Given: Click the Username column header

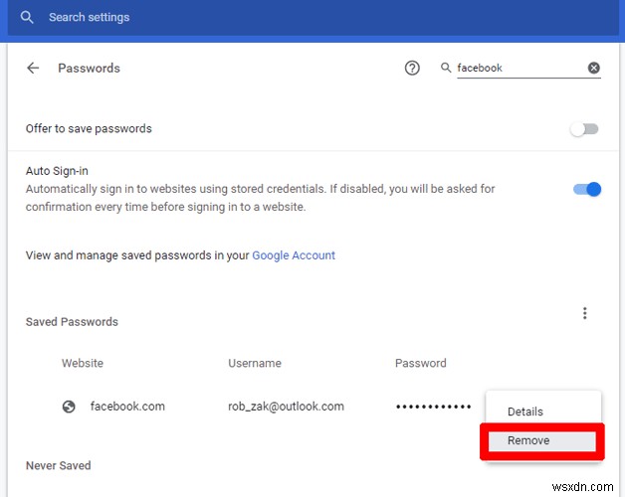Looking at the screenshot, I should point(255,363).
